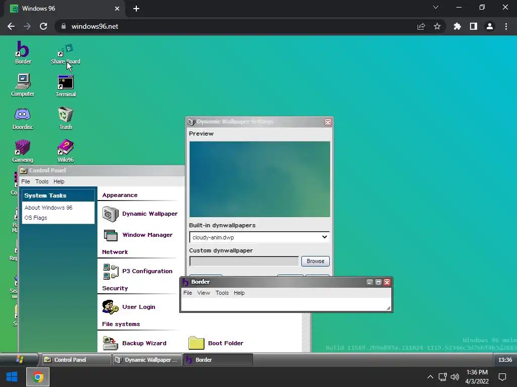Viewport: 517px width, 387px height.
Task: Toggle the Chrome side panel icon
Action: 474,26
